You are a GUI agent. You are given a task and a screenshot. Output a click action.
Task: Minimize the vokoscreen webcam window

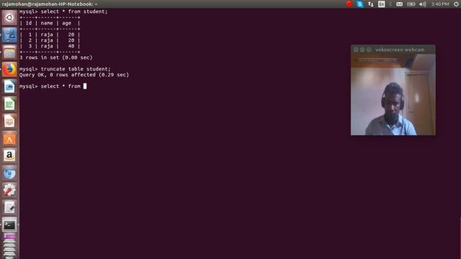tap(362, 50)
